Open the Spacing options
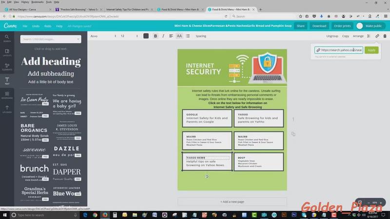This screenshot has width=390, height=219. [x=201, y=36]
